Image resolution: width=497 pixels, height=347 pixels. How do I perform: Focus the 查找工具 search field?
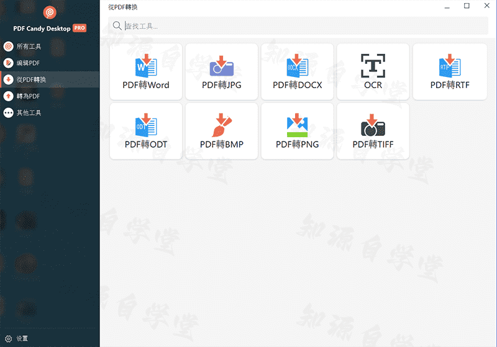(298, 25)
